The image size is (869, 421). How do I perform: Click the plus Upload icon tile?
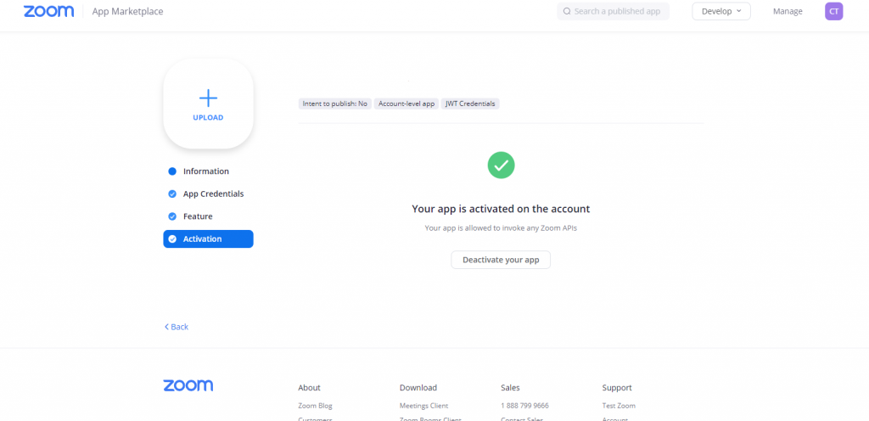(208, 104)
